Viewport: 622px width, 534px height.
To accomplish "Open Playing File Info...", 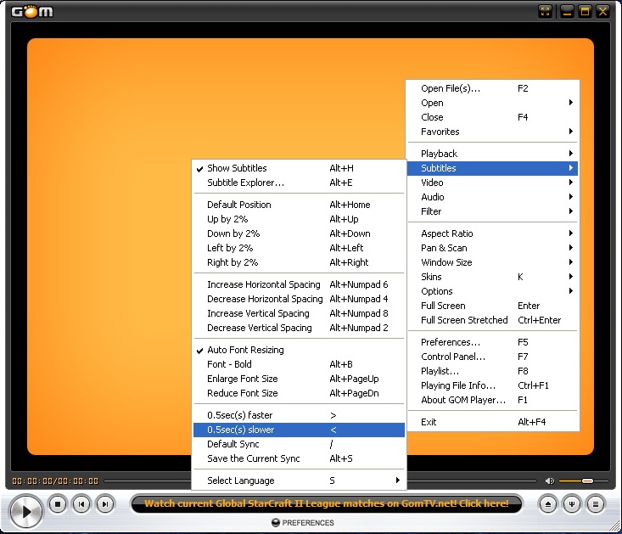I will (x=492, y=385).
